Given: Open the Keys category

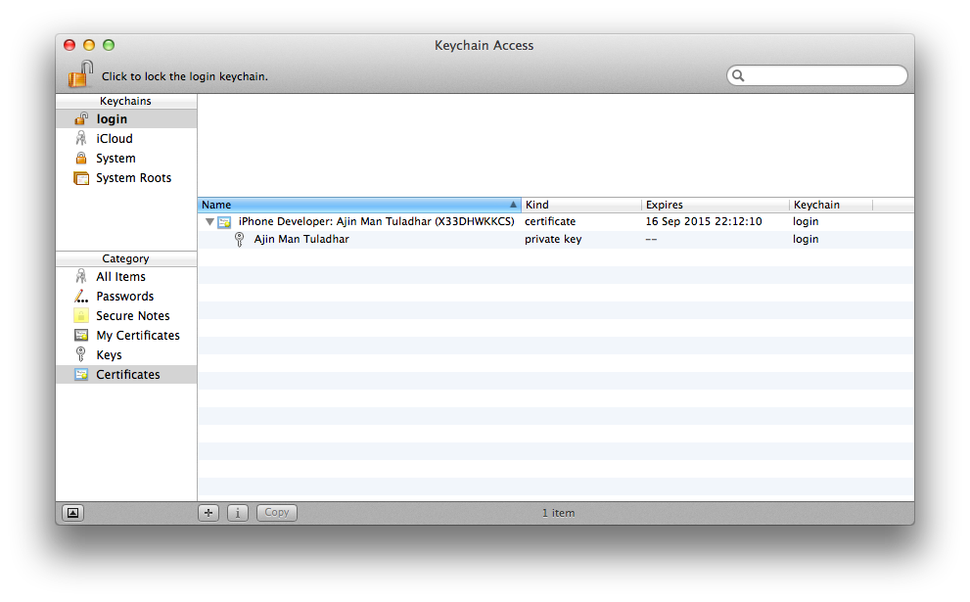Looking at the screenshot, I should tap(126, 355).
